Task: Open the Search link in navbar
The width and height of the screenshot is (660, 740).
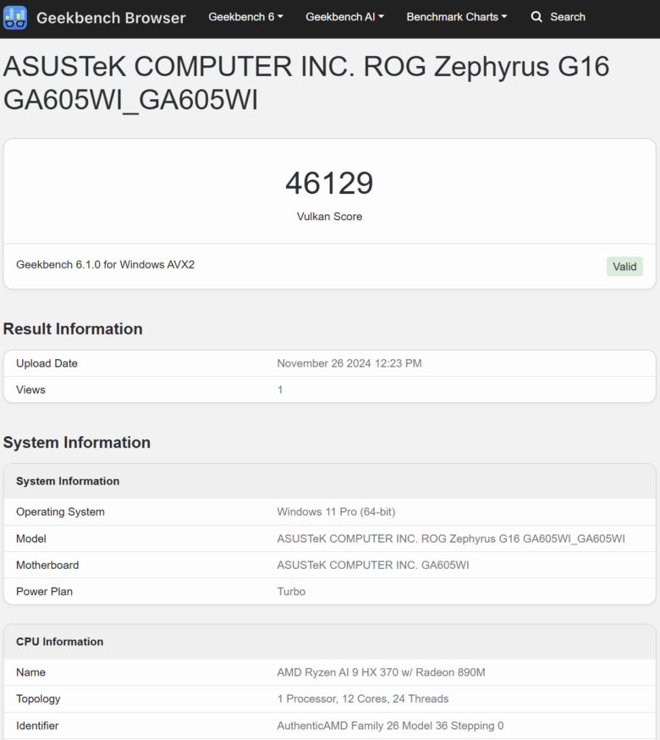Action: 568,17
